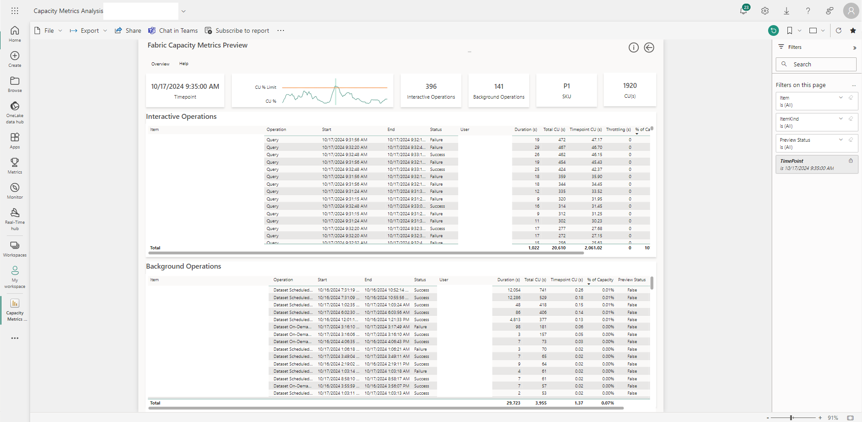Image resolution: width=862 pixels, height=422 pixels.
Task: Zoom out with the minus button
Action: (x=768, y=418)
